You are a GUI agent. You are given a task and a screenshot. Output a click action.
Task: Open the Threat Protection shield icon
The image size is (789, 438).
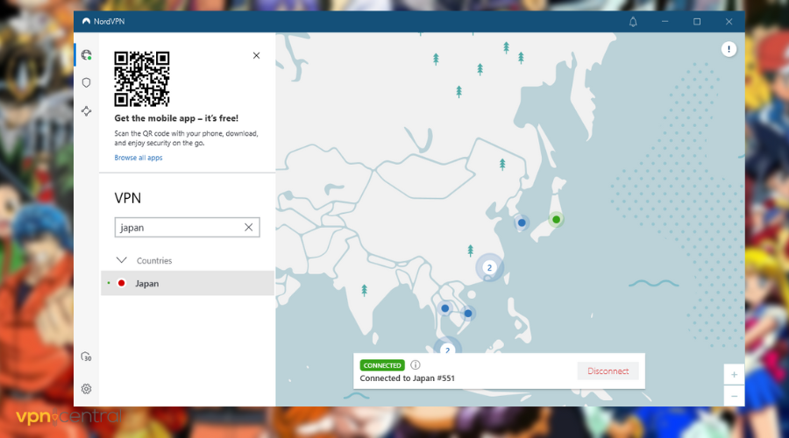point(87,82)
